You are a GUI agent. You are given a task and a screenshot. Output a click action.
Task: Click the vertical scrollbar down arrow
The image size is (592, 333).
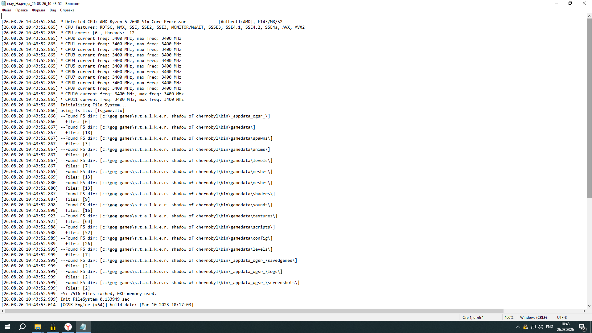(x=589, y=306)
